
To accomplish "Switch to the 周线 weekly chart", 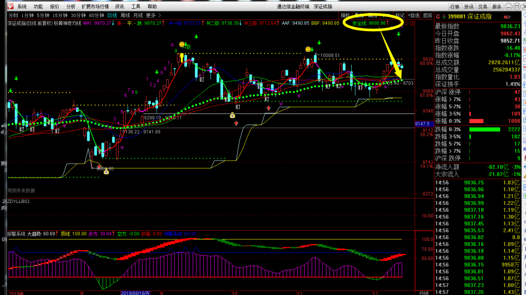I will coord(125,15).
